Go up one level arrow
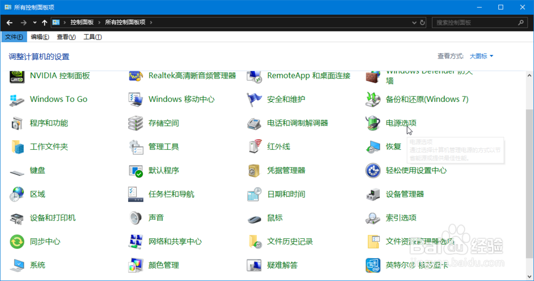 point(44,22)
